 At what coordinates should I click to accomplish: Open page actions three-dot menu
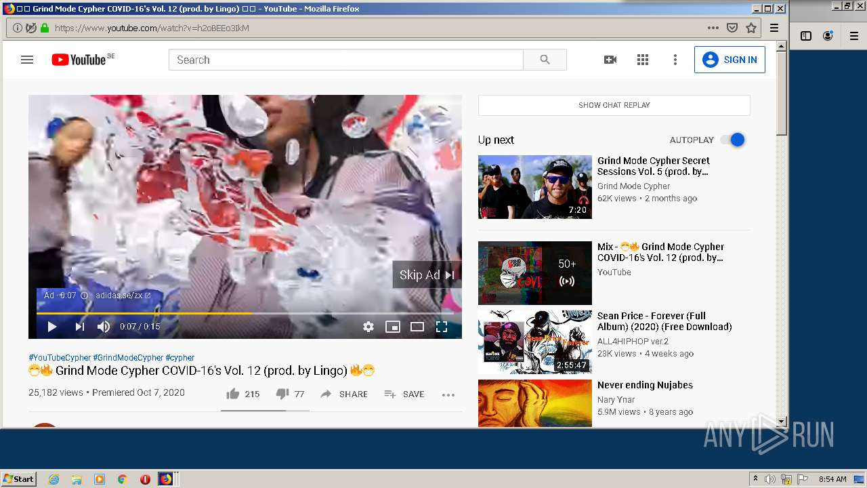coord(713,28)
